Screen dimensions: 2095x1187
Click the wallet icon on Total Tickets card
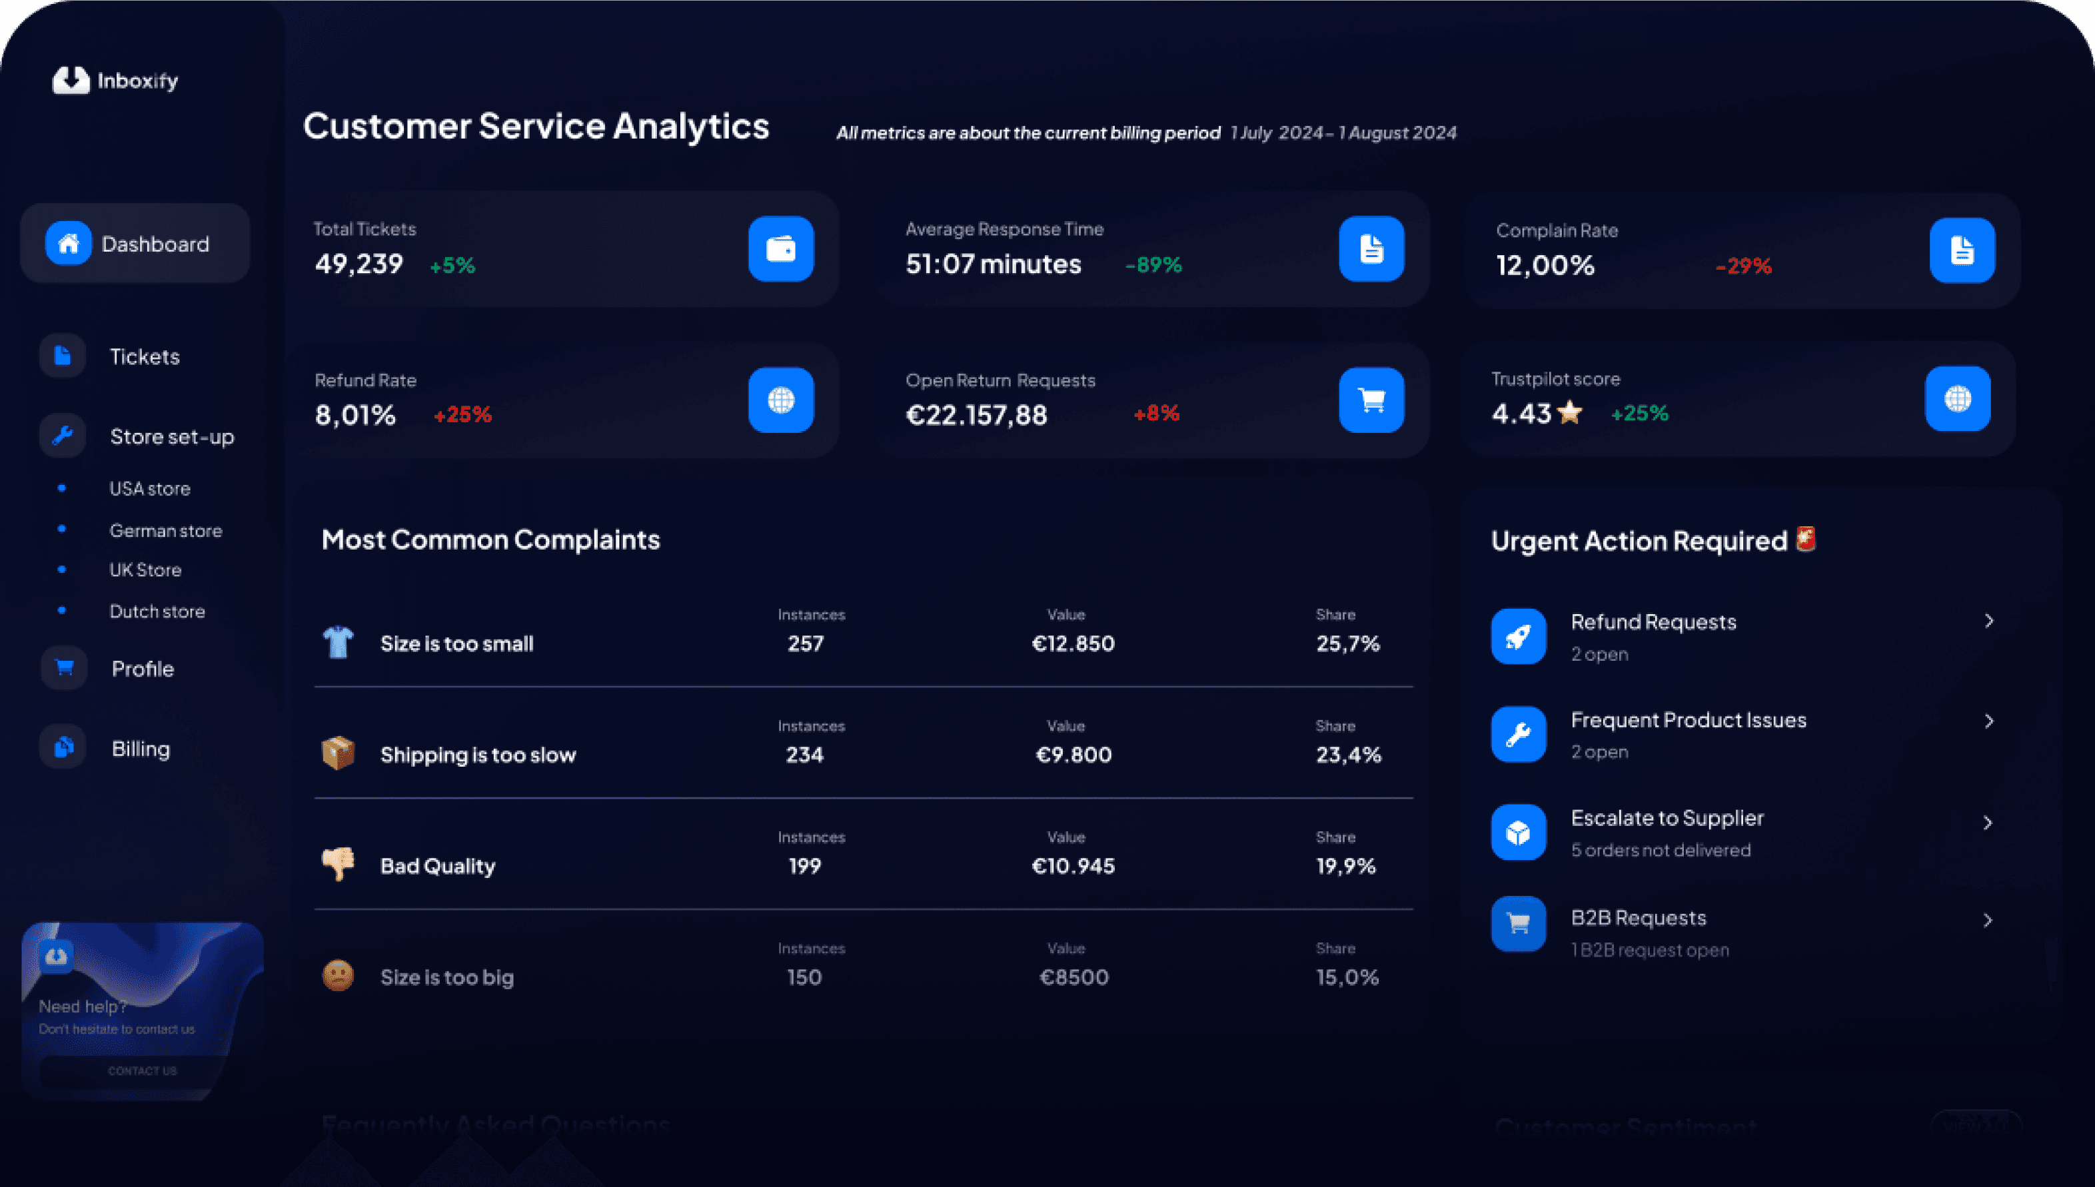[x=780, y=248]
